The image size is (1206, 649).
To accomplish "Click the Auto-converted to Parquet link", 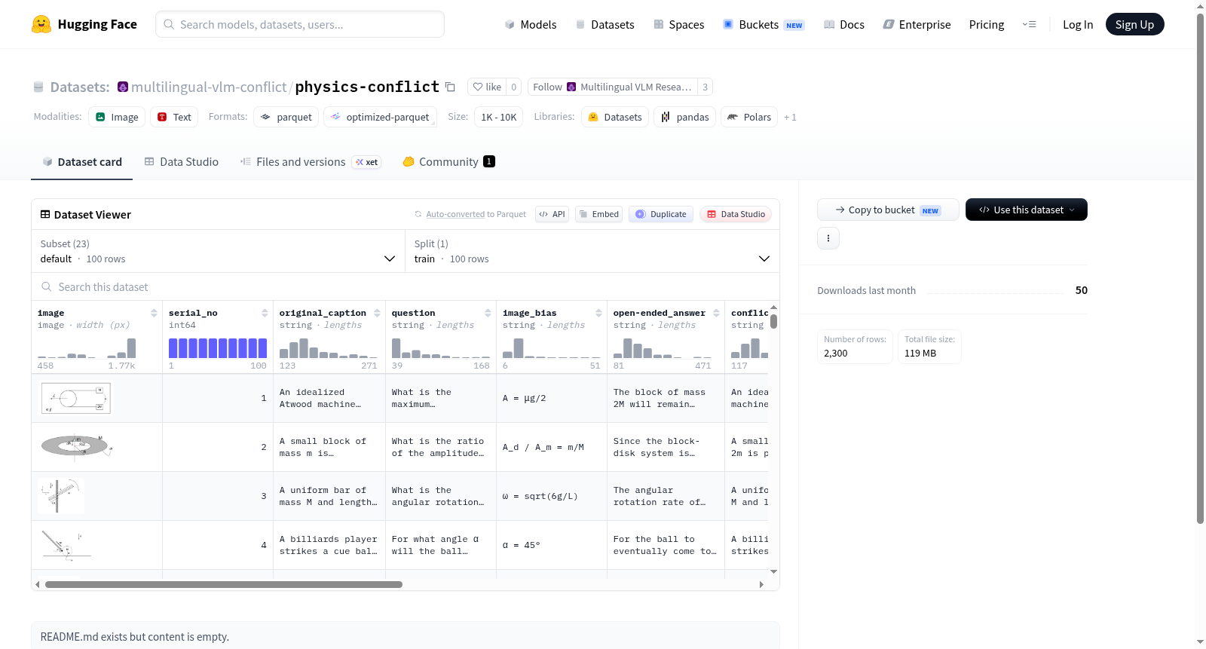I will (476, 214).
